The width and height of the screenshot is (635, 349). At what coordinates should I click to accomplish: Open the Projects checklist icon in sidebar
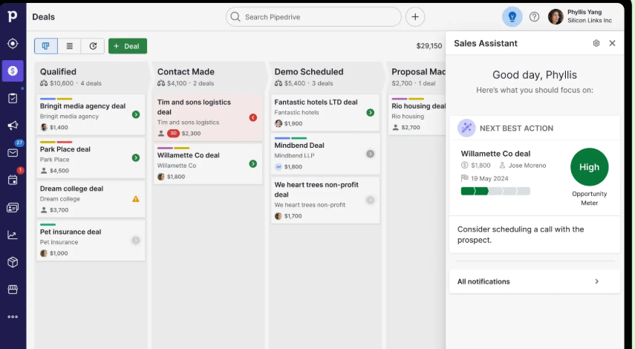[x=13, y=98]
